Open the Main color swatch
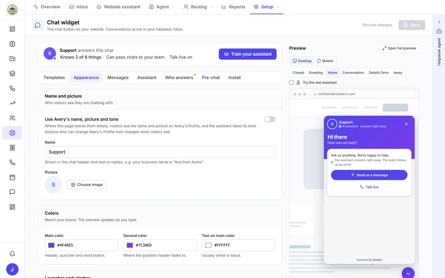Image resolution: width=445 pixels, height=278 pixels. tap(51, 245)
